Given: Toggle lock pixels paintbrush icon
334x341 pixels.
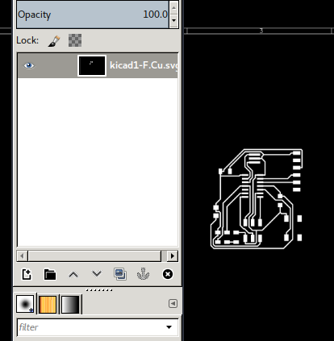Looking at the screenshot, I should coord(54,41).
